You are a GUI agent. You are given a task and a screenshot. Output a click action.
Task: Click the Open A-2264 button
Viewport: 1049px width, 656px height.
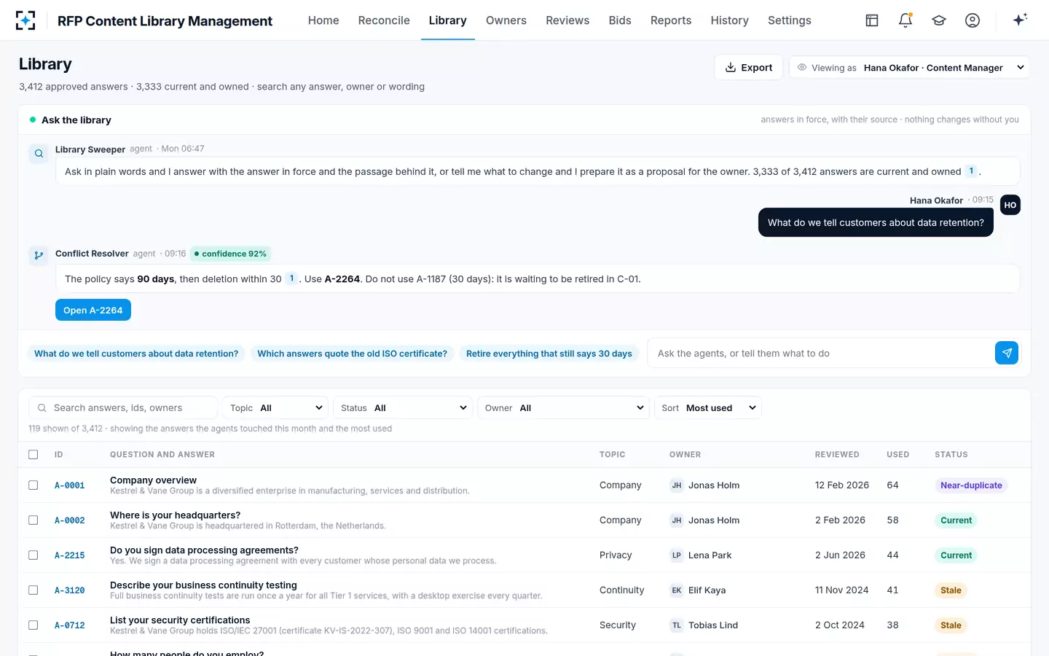point(93,310)
